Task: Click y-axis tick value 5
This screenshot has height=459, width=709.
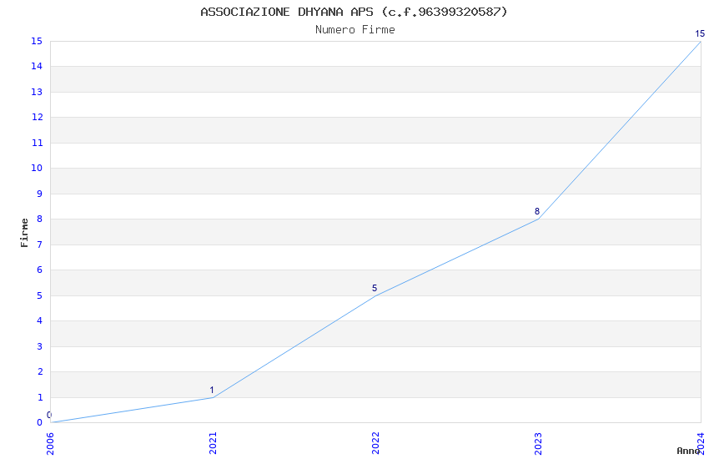Action: point(40,295)
